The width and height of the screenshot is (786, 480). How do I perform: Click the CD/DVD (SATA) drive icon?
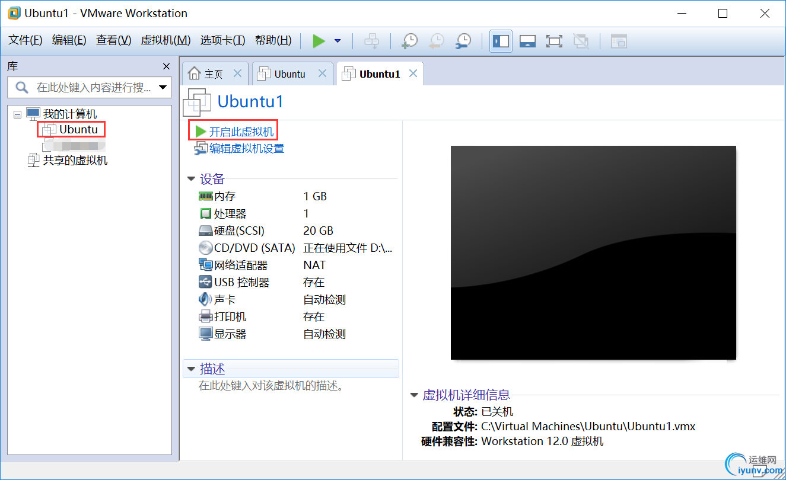[x=205, y=248]
